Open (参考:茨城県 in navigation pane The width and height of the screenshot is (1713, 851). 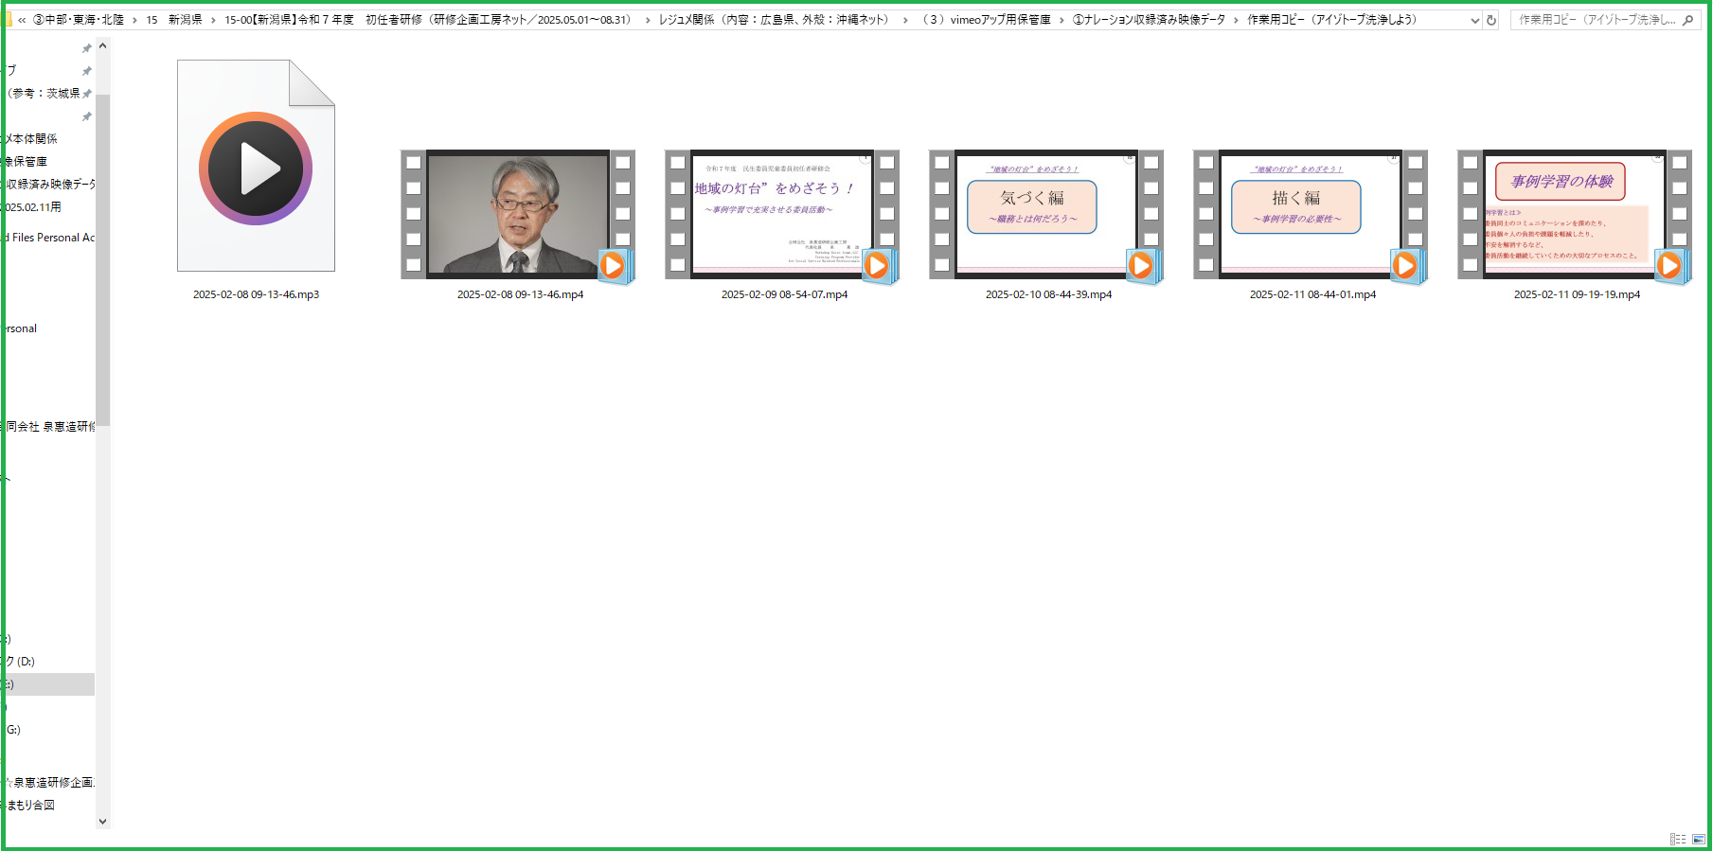point(44,94)
